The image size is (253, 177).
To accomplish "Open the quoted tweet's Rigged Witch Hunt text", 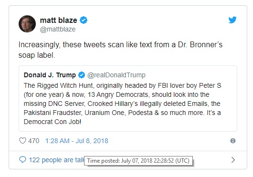I will point(122,104).
